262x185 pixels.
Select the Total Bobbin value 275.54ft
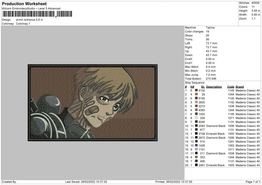[x=211, y=79]
